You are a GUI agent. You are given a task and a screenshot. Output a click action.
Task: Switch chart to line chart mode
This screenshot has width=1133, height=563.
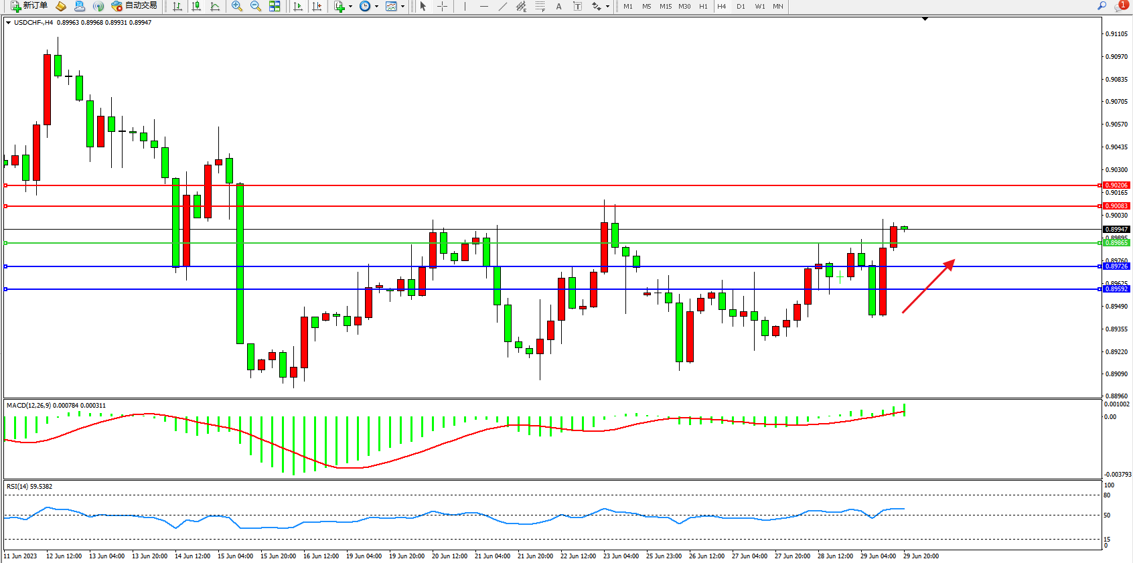215,6
